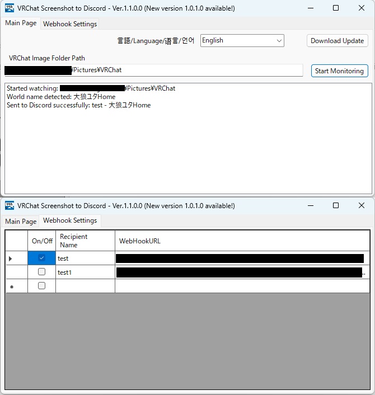375x395 pixels.
Task: Click the 'Sent to Discord successfully' log line
Action: [x=78, y=105]
